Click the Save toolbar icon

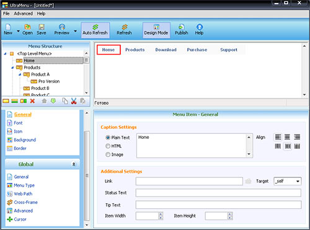(42, 30)
